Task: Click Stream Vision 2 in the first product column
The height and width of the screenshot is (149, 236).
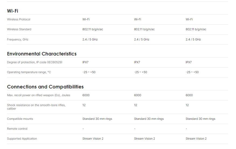Action: point(93,139)
